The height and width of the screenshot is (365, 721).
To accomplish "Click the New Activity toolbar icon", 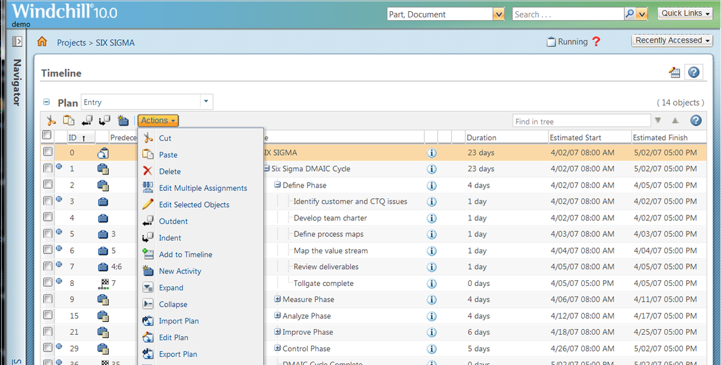I will coord(123,121).
